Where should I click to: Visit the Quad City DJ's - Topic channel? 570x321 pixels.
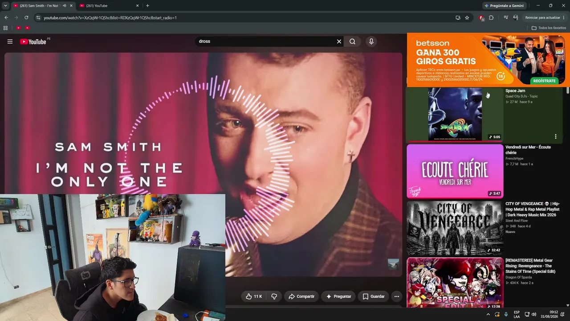pyautogui.click(x=521, y=96)
